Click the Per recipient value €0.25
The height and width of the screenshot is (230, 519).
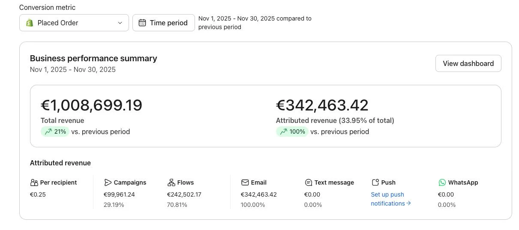tap(38, 194)
